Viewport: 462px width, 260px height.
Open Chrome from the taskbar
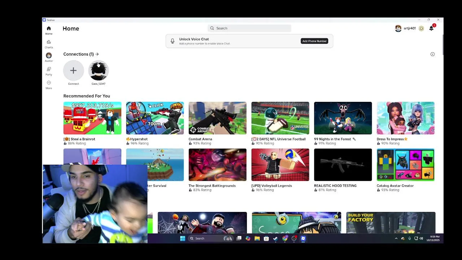[x=285, y=238]
